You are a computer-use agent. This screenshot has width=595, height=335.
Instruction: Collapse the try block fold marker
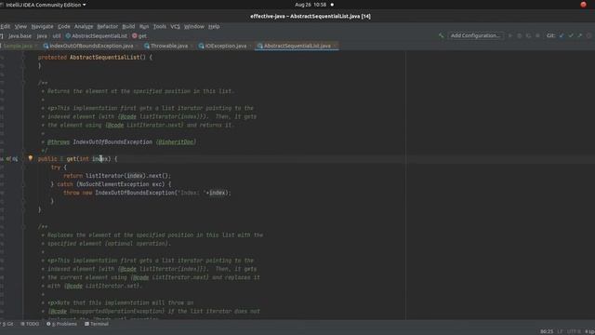pos(23,167)
